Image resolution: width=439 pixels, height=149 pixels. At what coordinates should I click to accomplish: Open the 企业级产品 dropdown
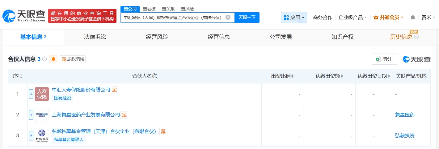(x=352, y=18)
